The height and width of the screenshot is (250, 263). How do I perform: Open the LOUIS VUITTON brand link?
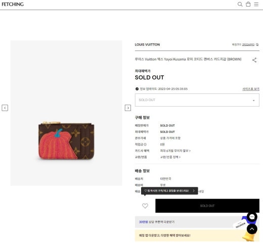147,44
